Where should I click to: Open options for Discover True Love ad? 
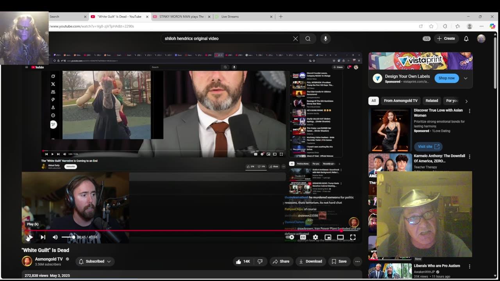pos(470,111)
